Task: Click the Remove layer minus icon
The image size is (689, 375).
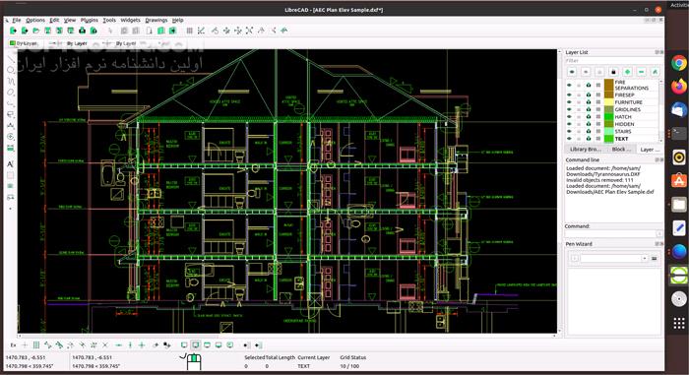Action: click(641, 72)
